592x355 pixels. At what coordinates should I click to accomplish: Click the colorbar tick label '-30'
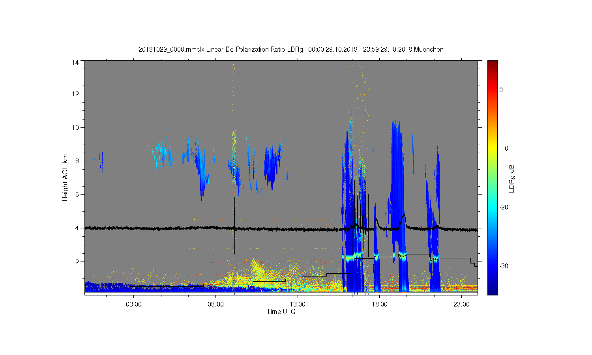504,266
